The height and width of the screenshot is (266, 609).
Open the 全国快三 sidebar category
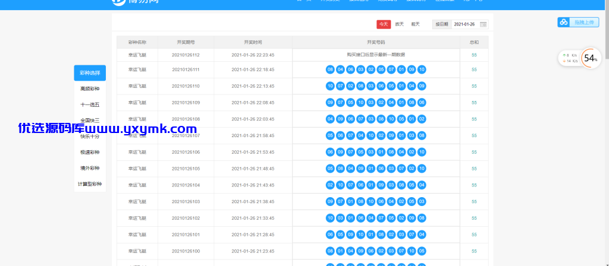coord(90,121)
